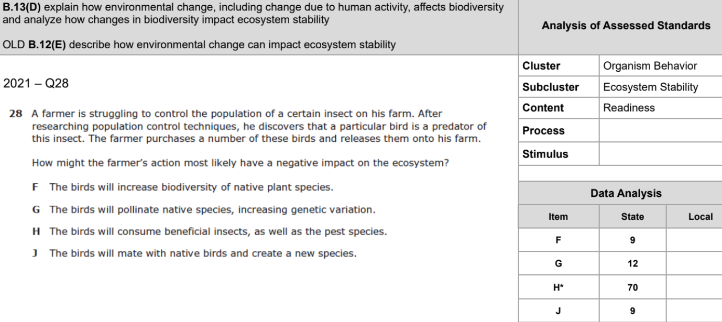
Task: Click the OLD B.12(E) standard description
Action: pos(199,45)
